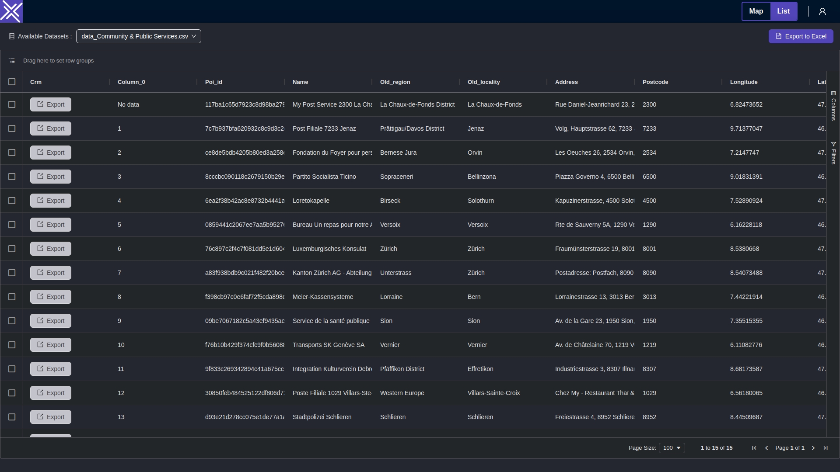Sort by the Postcode column header
The width and height of the screenshot is (840, 472).
click(x=655, y=82)
